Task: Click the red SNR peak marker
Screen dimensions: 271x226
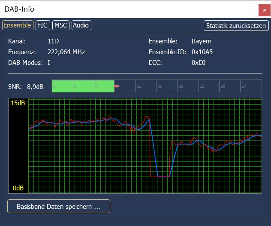Action: [x=116, y=86]
